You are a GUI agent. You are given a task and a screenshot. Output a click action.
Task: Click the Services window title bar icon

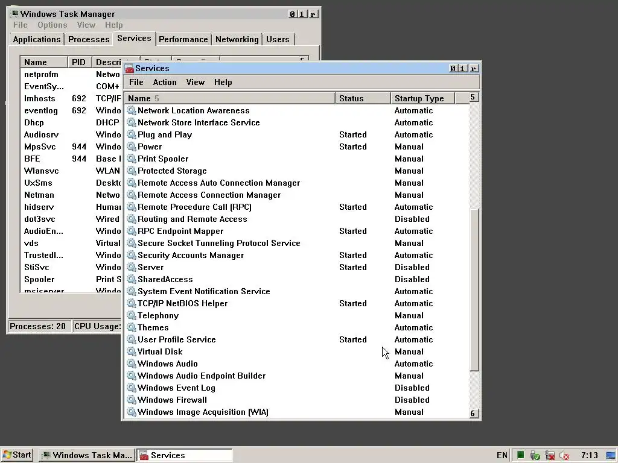point(129,69)
